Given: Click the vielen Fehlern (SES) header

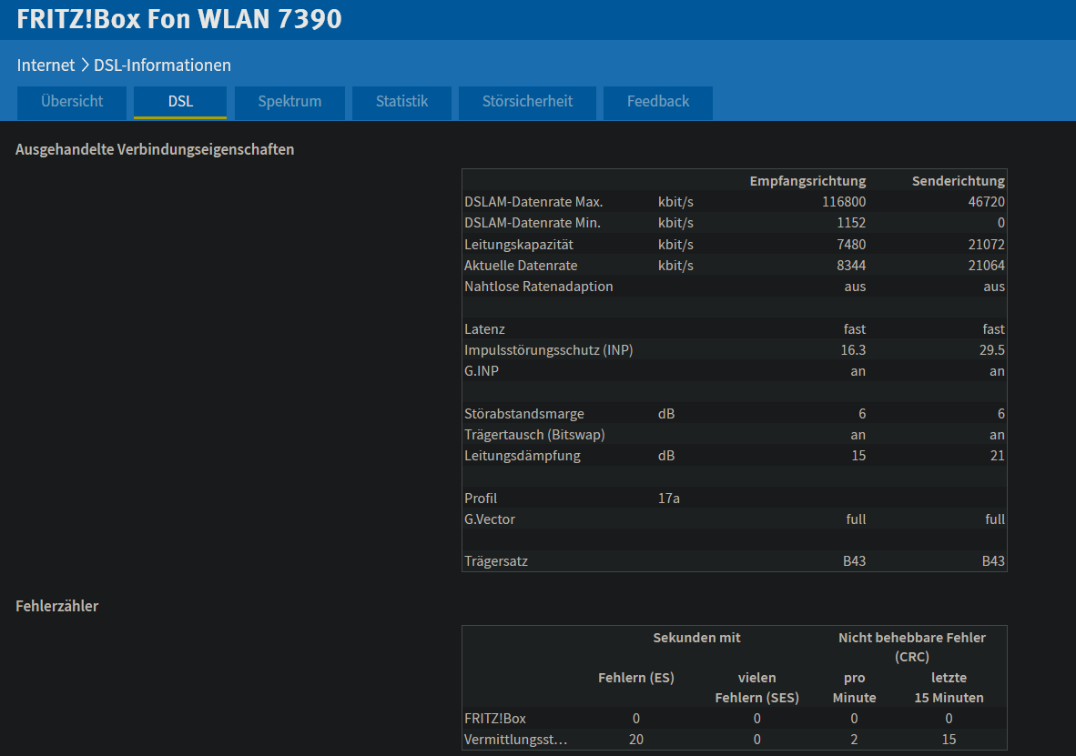Looking at the screenshot, I should click(756, 688).
